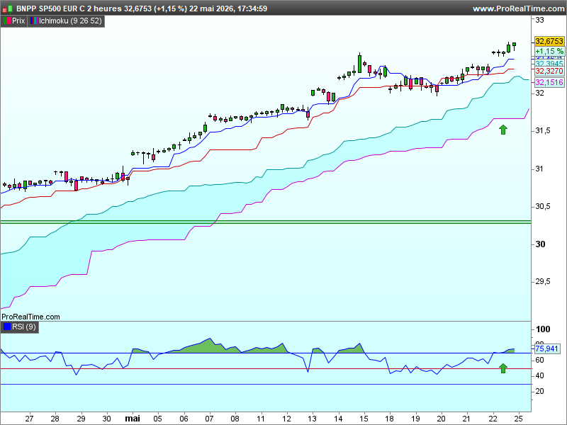Viewport: 567px width, 425px height.
Task: Click the blue RSI indicator square icon
Action: coord(7,327)
